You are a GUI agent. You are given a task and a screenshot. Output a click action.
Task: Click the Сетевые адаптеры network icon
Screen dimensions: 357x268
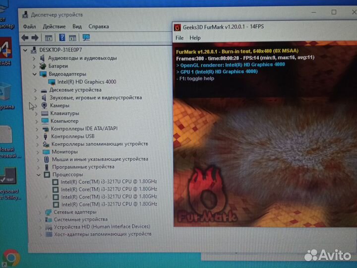48,212
